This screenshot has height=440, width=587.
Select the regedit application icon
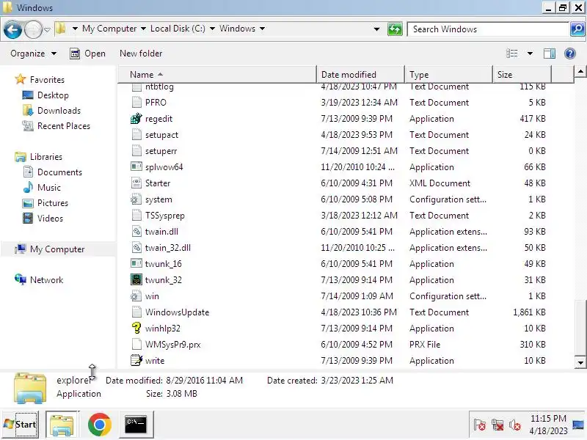[x=136, y=119]
